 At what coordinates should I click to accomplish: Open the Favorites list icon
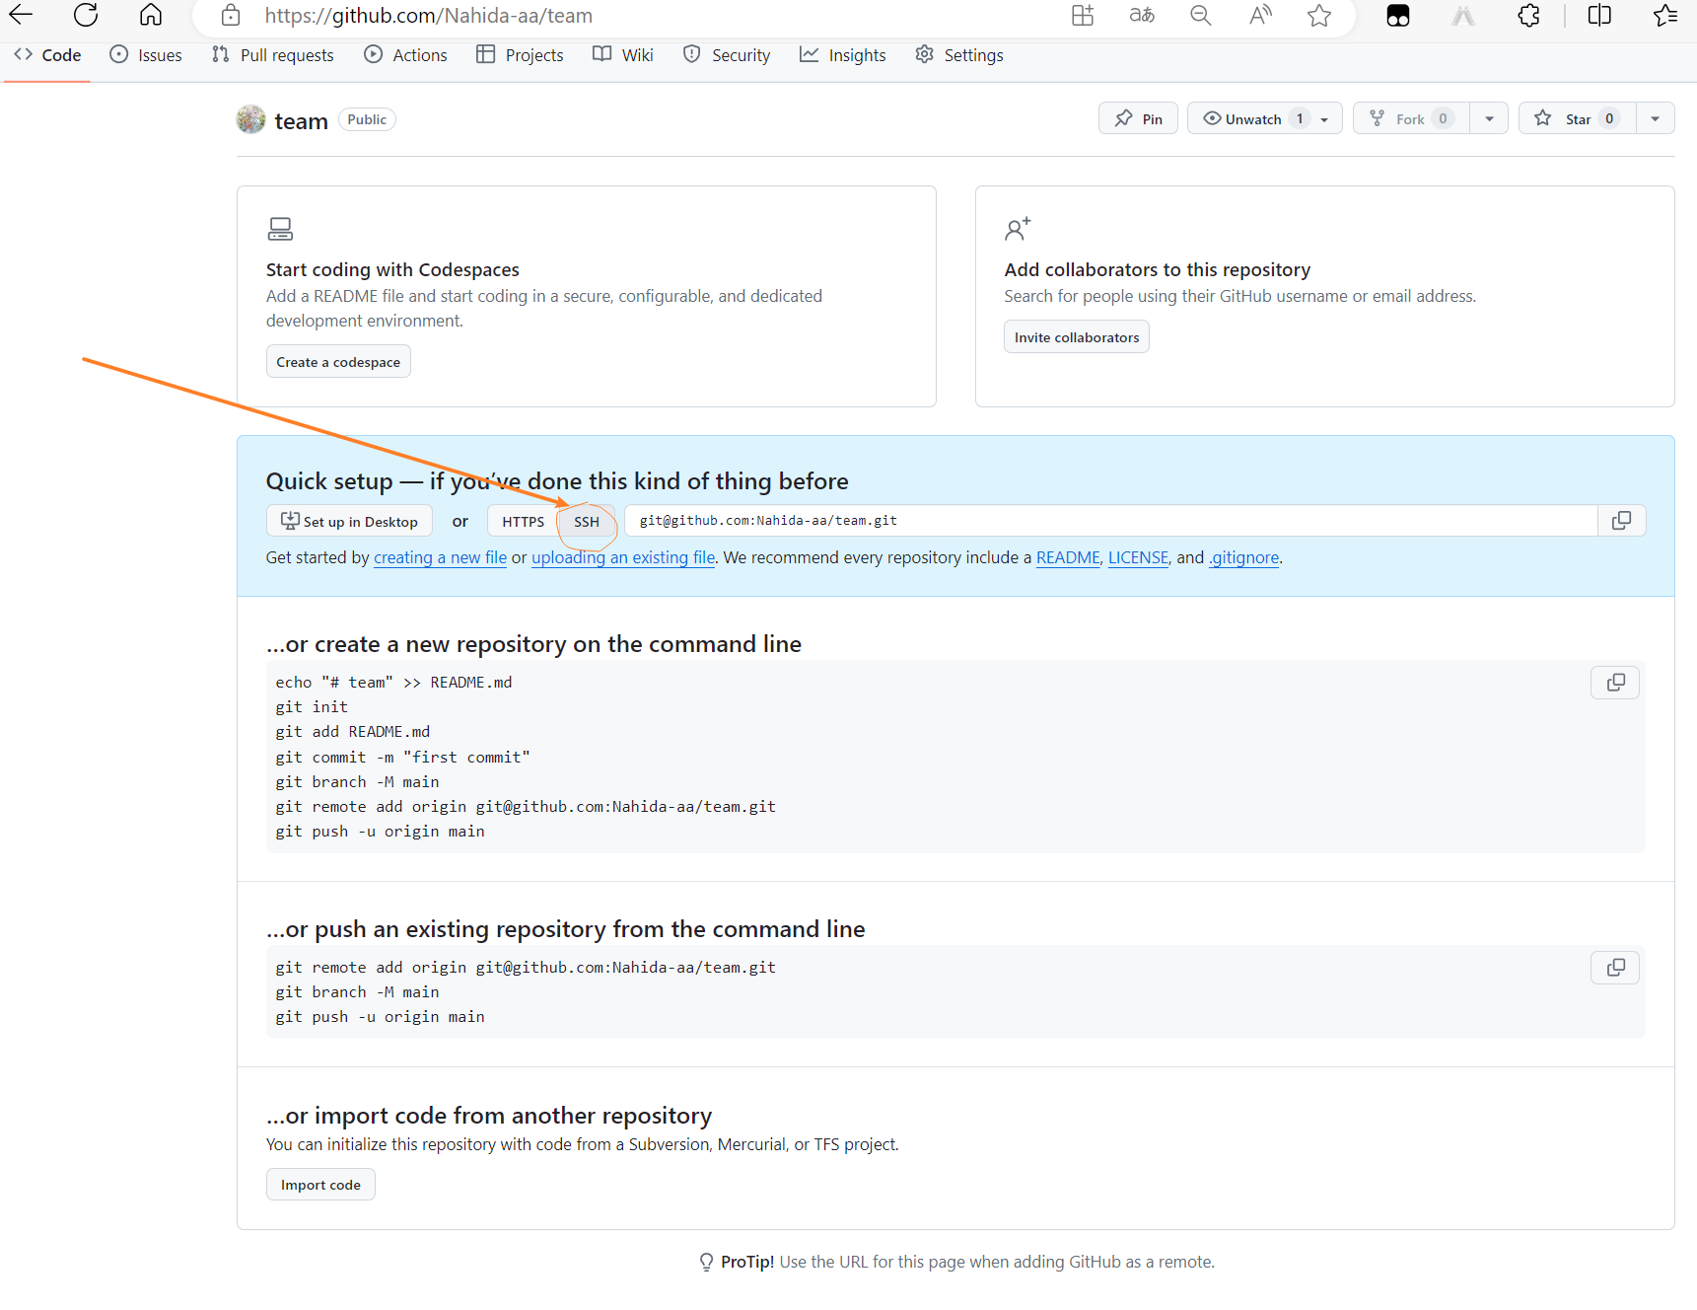pos(1665,15)
